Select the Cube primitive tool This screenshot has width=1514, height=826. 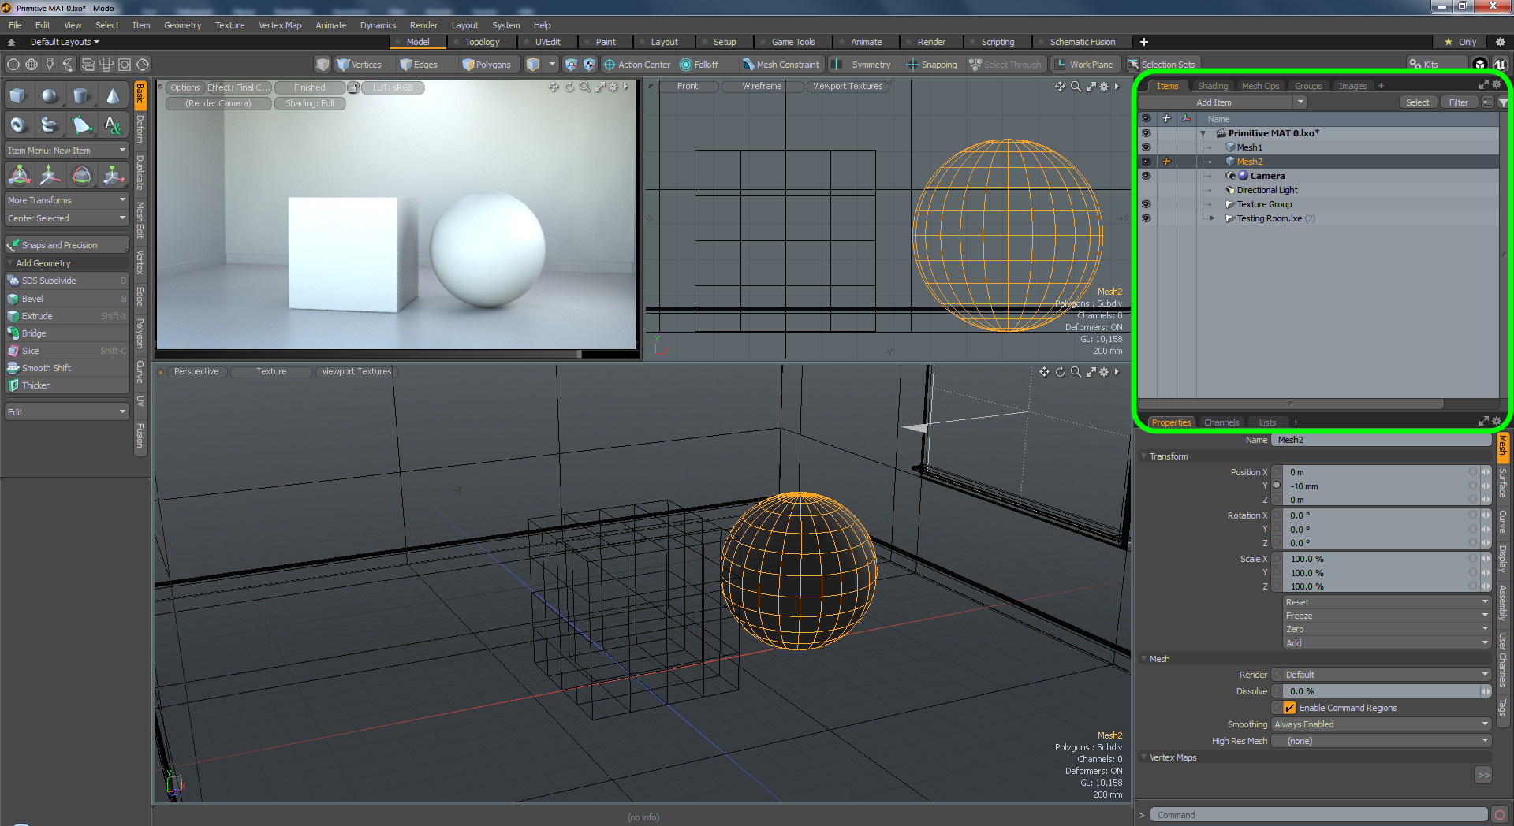18,96
